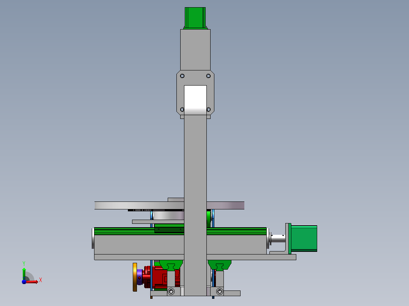The height and width of the screenshot is (306, 409).
Task: Pick the top-right bolt hole on the carriage plate
Action: point(208,76)
